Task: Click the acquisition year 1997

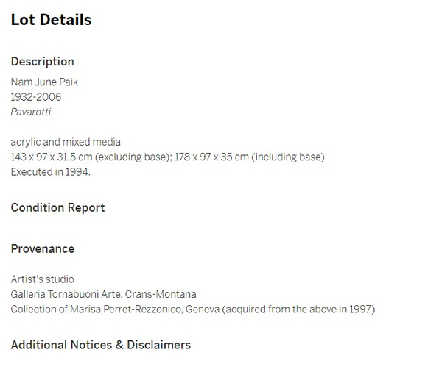Action: [359, 309]
